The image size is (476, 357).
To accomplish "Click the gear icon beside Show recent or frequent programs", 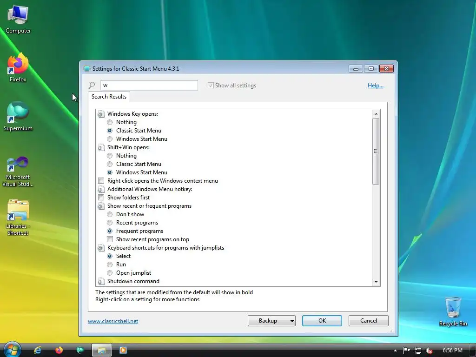I will (101, 206).
